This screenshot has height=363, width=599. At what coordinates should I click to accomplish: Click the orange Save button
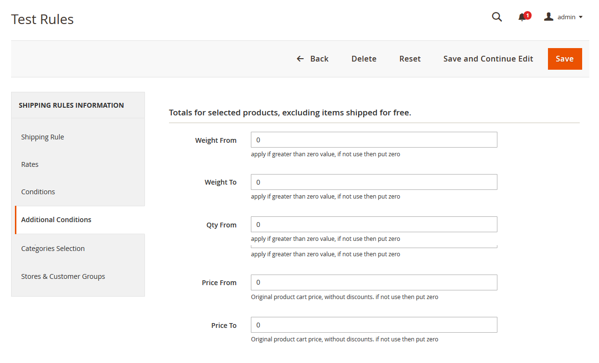point(564,59)
